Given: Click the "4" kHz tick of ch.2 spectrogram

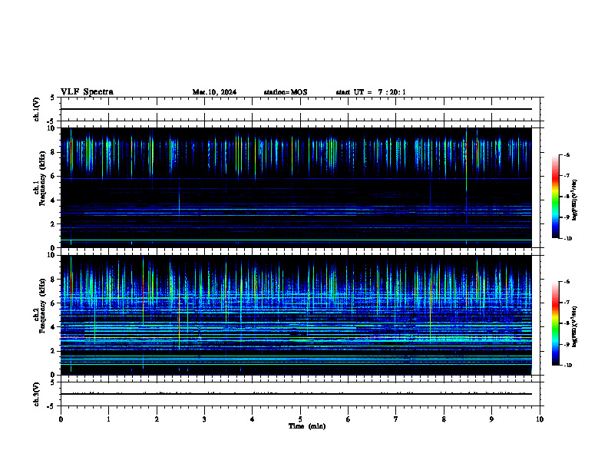Looking at the screenshot, I should click(54, 327).
